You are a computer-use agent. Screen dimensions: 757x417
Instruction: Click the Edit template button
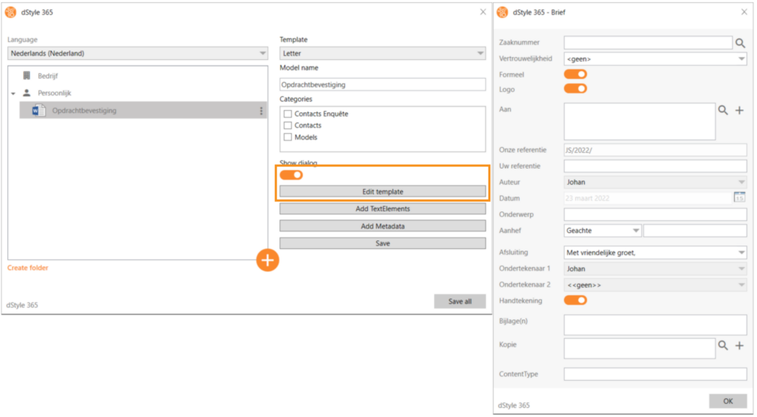pos(382,191)
